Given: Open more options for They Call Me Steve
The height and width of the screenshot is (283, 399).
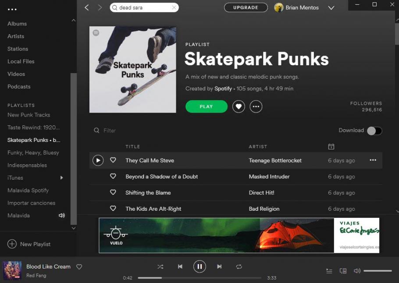Looking at the screenshot, I should coord(373,160).
